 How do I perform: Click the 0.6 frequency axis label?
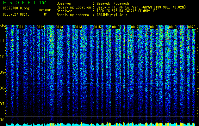pos(3,120)
